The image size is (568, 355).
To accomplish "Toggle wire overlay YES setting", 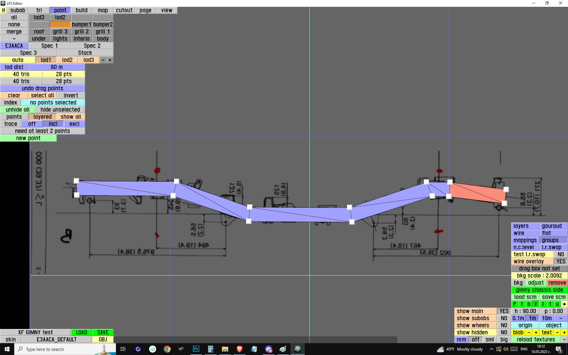I will (560, 262).
